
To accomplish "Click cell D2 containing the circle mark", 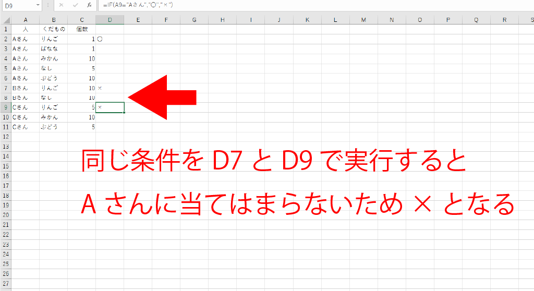I will (110, 39).
